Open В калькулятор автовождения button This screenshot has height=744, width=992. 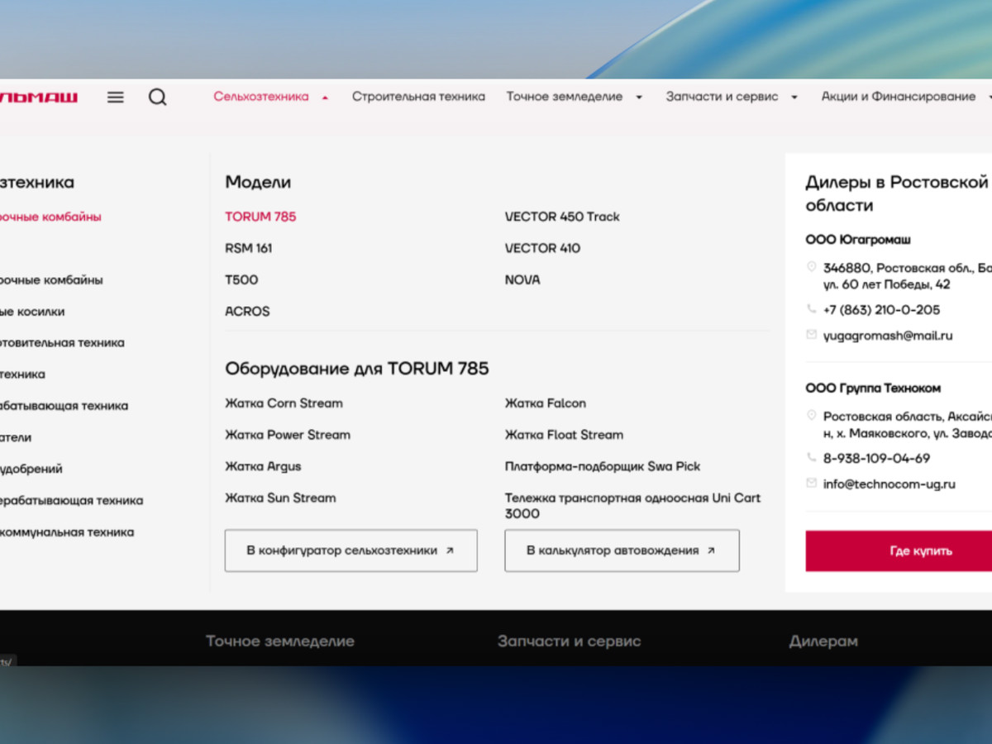pyautogui.click(x=622, y=551)
